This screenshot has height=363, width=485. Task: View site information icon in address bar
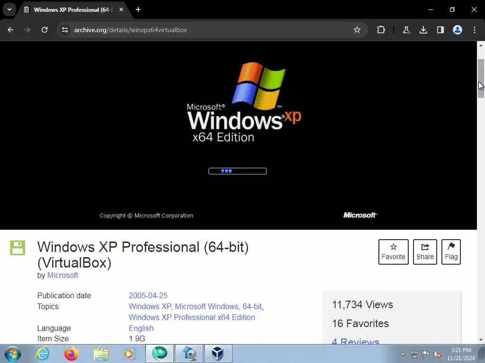[64, 30]
